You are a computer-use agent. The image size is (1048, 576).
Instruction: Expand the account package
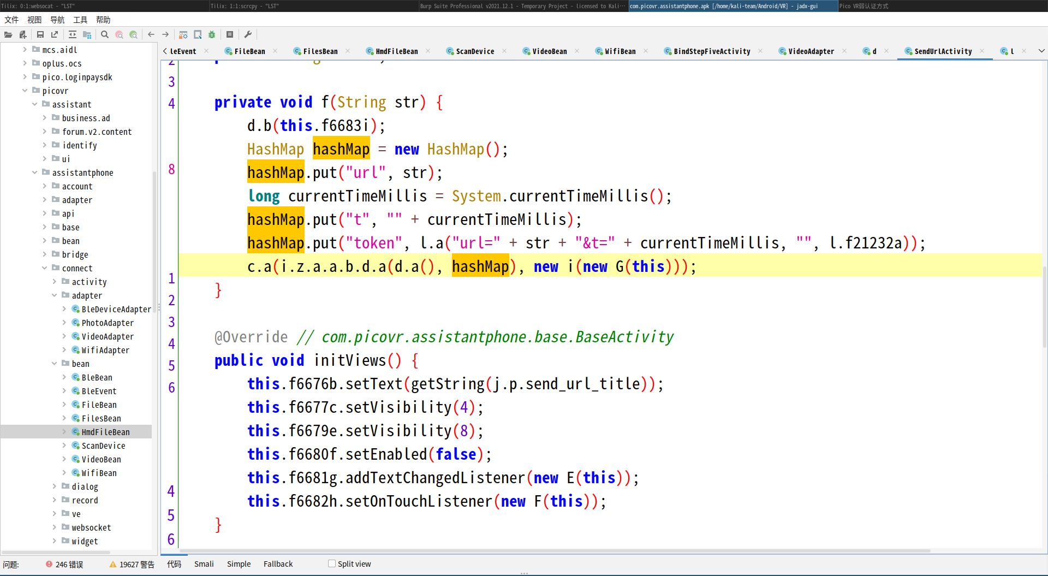click(x=44, y=186)
